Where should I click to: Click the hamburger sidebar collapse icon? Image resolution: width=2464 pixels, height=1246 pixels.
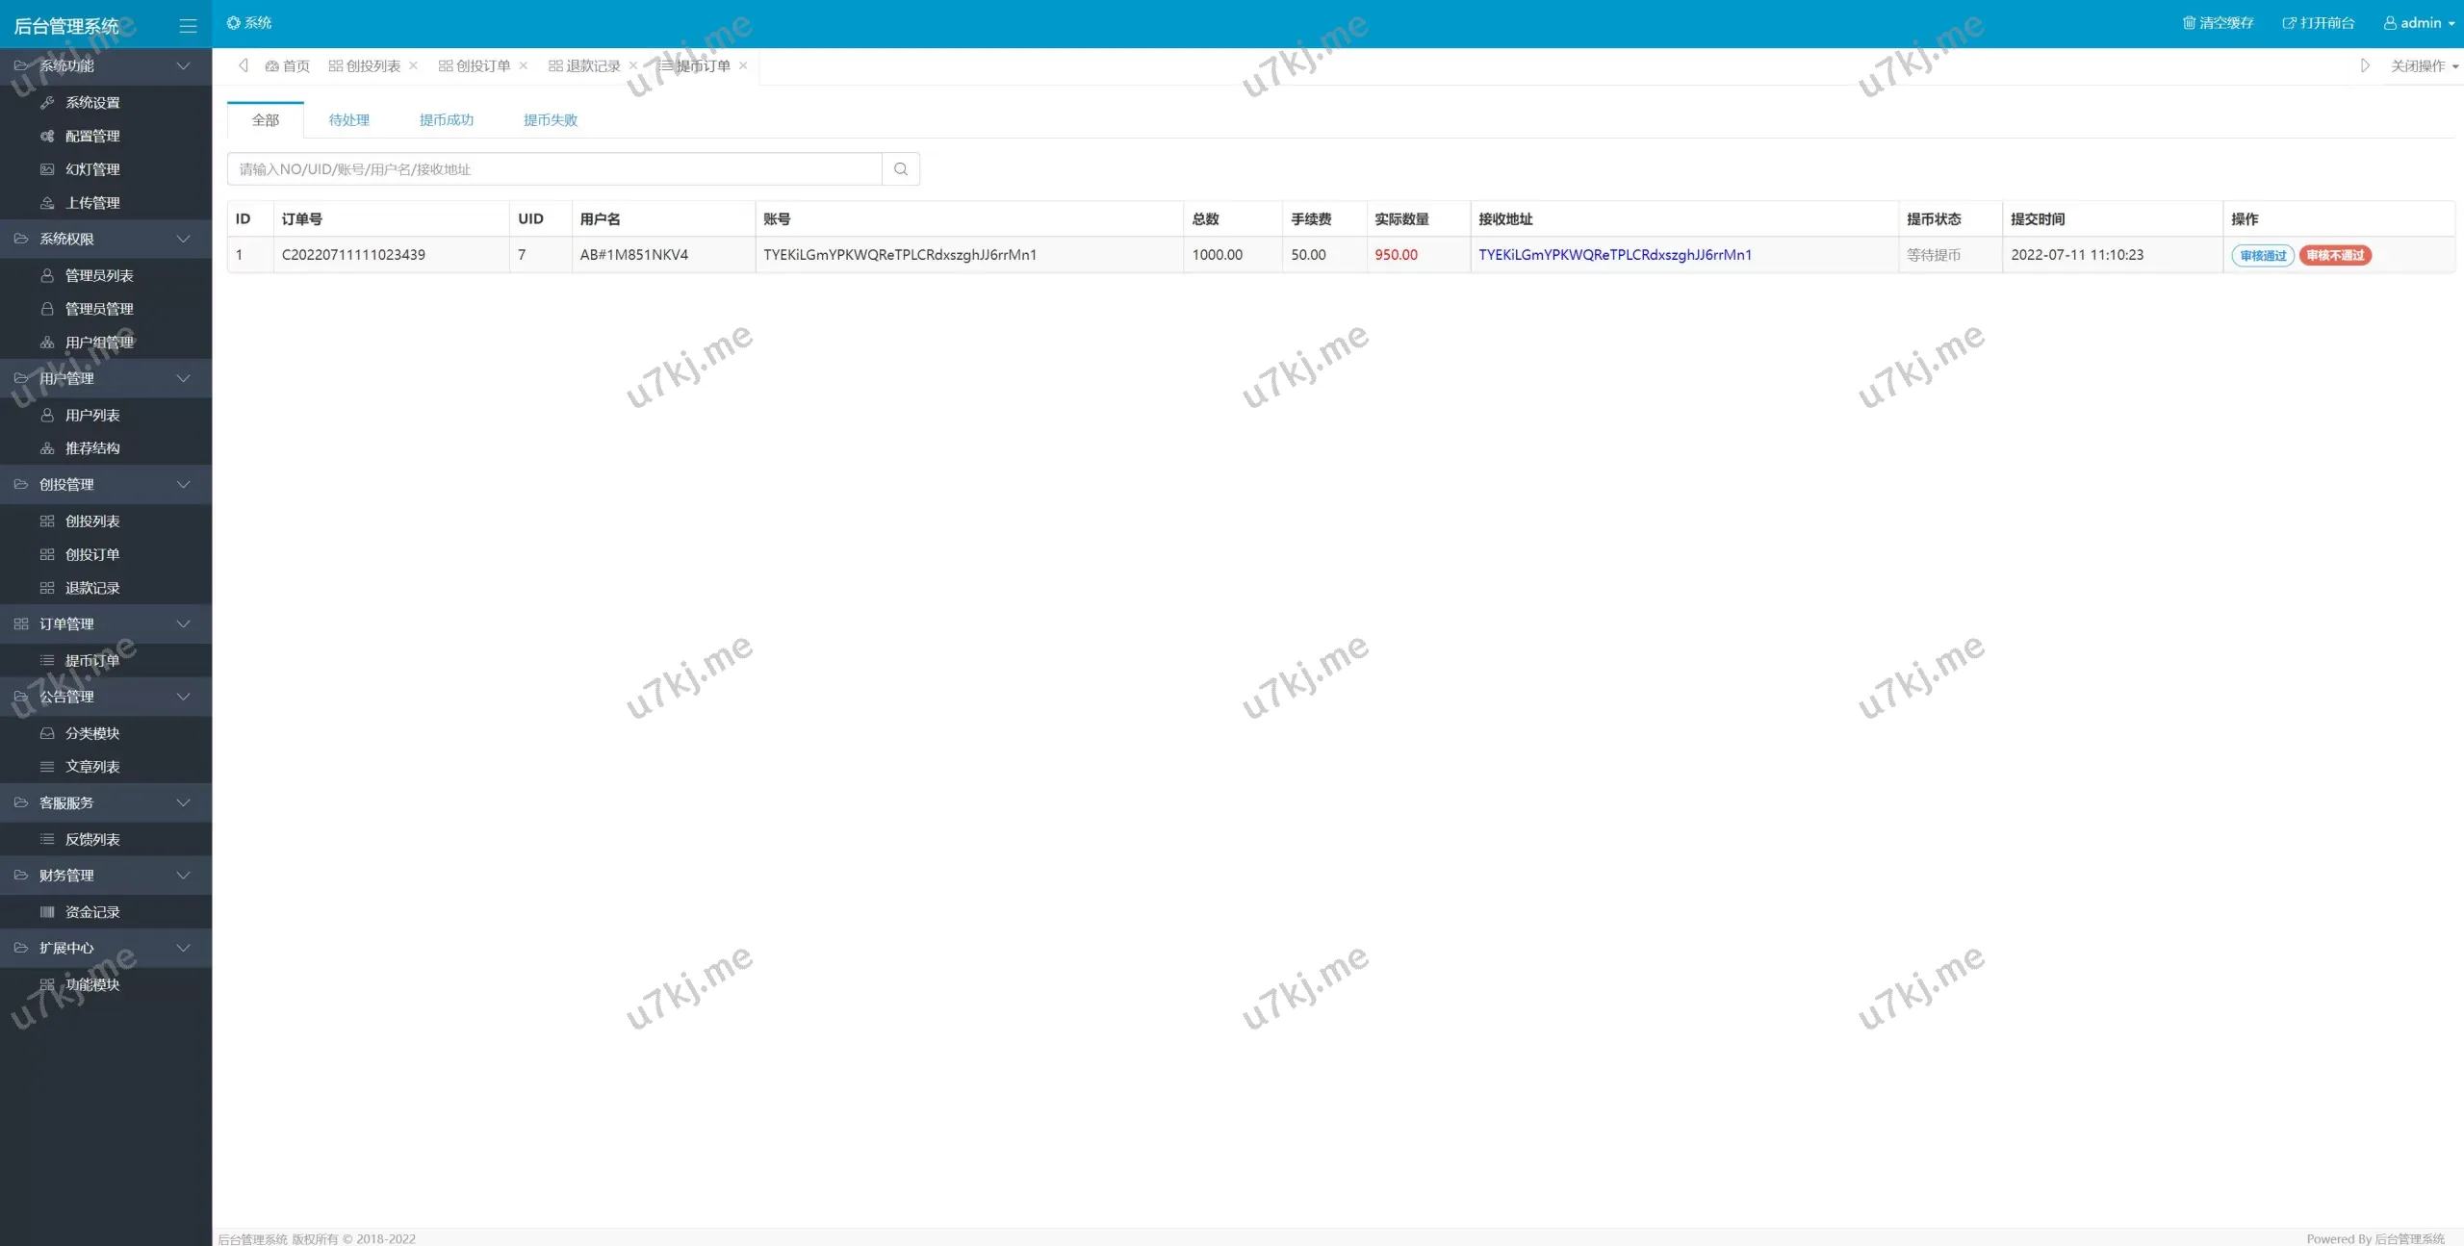click(188, 26)
